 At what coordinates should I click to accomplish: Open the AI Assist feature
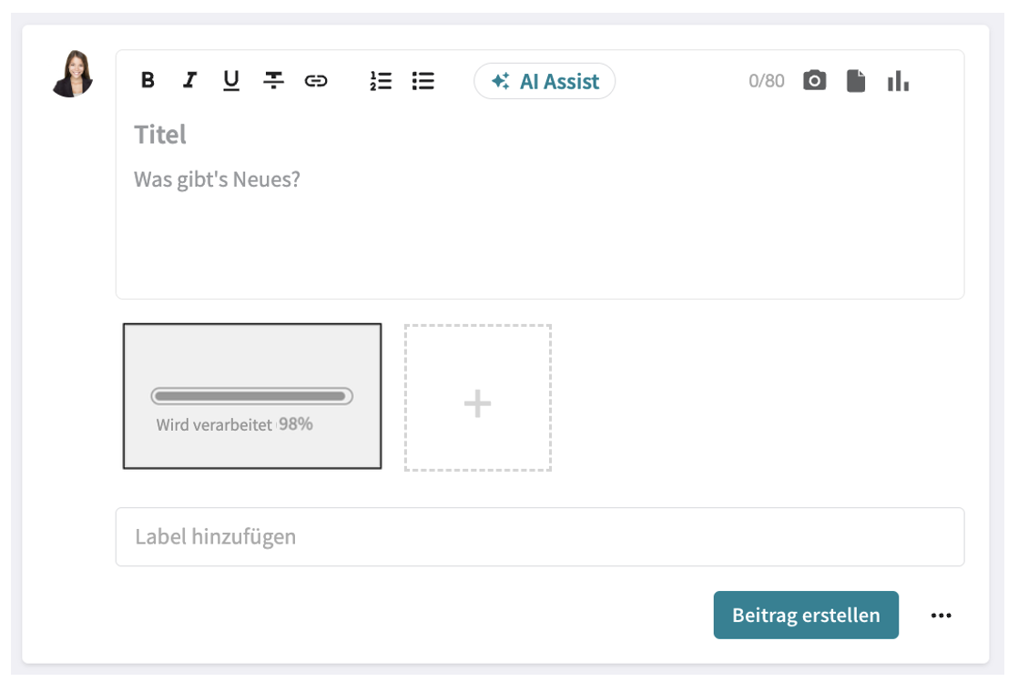[544, 80]
